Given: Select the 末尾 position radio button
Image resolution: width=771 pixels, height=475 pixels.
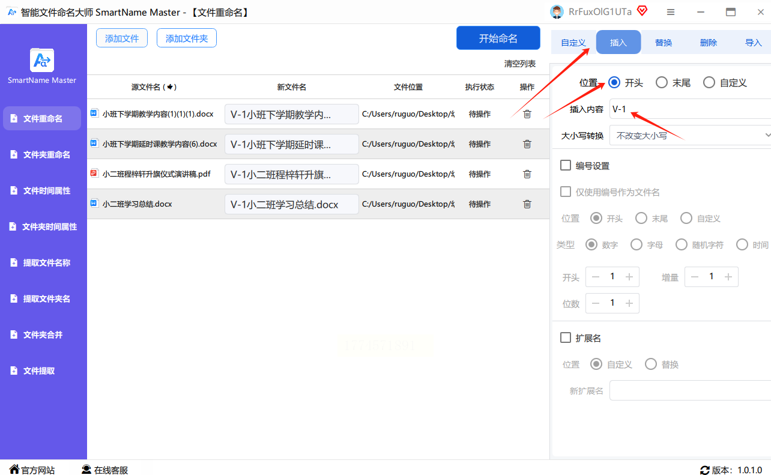Looking at the screenshot, I should [x=662, y=83].
